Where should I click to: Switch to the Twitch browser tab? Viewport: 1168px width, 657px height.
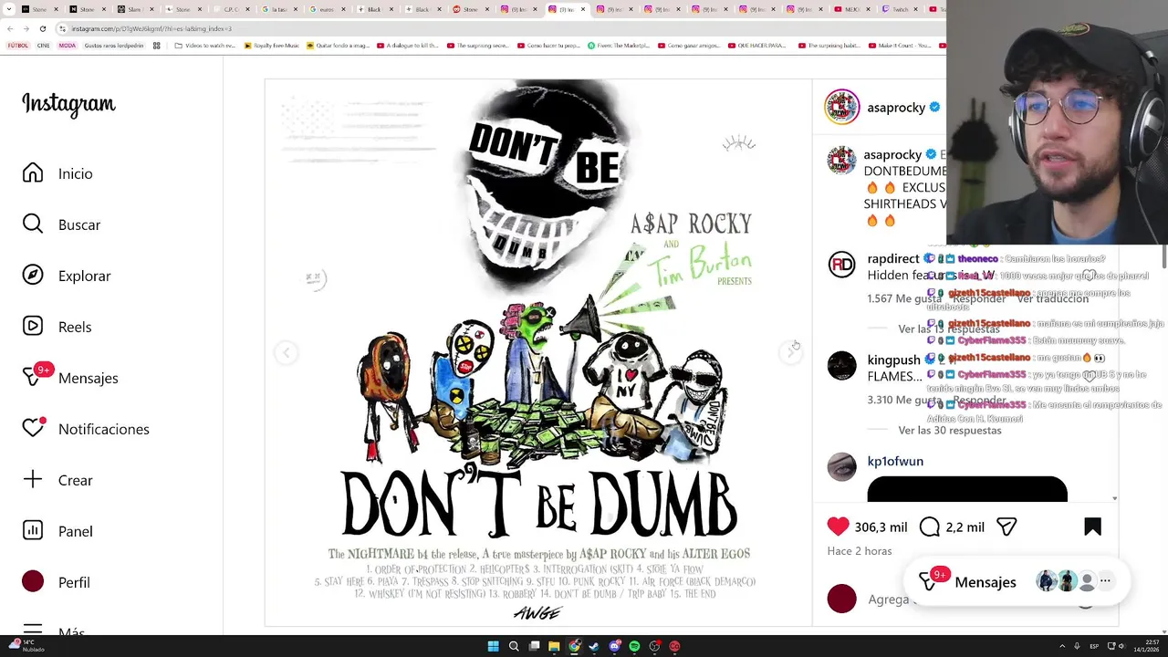(898, 9)
